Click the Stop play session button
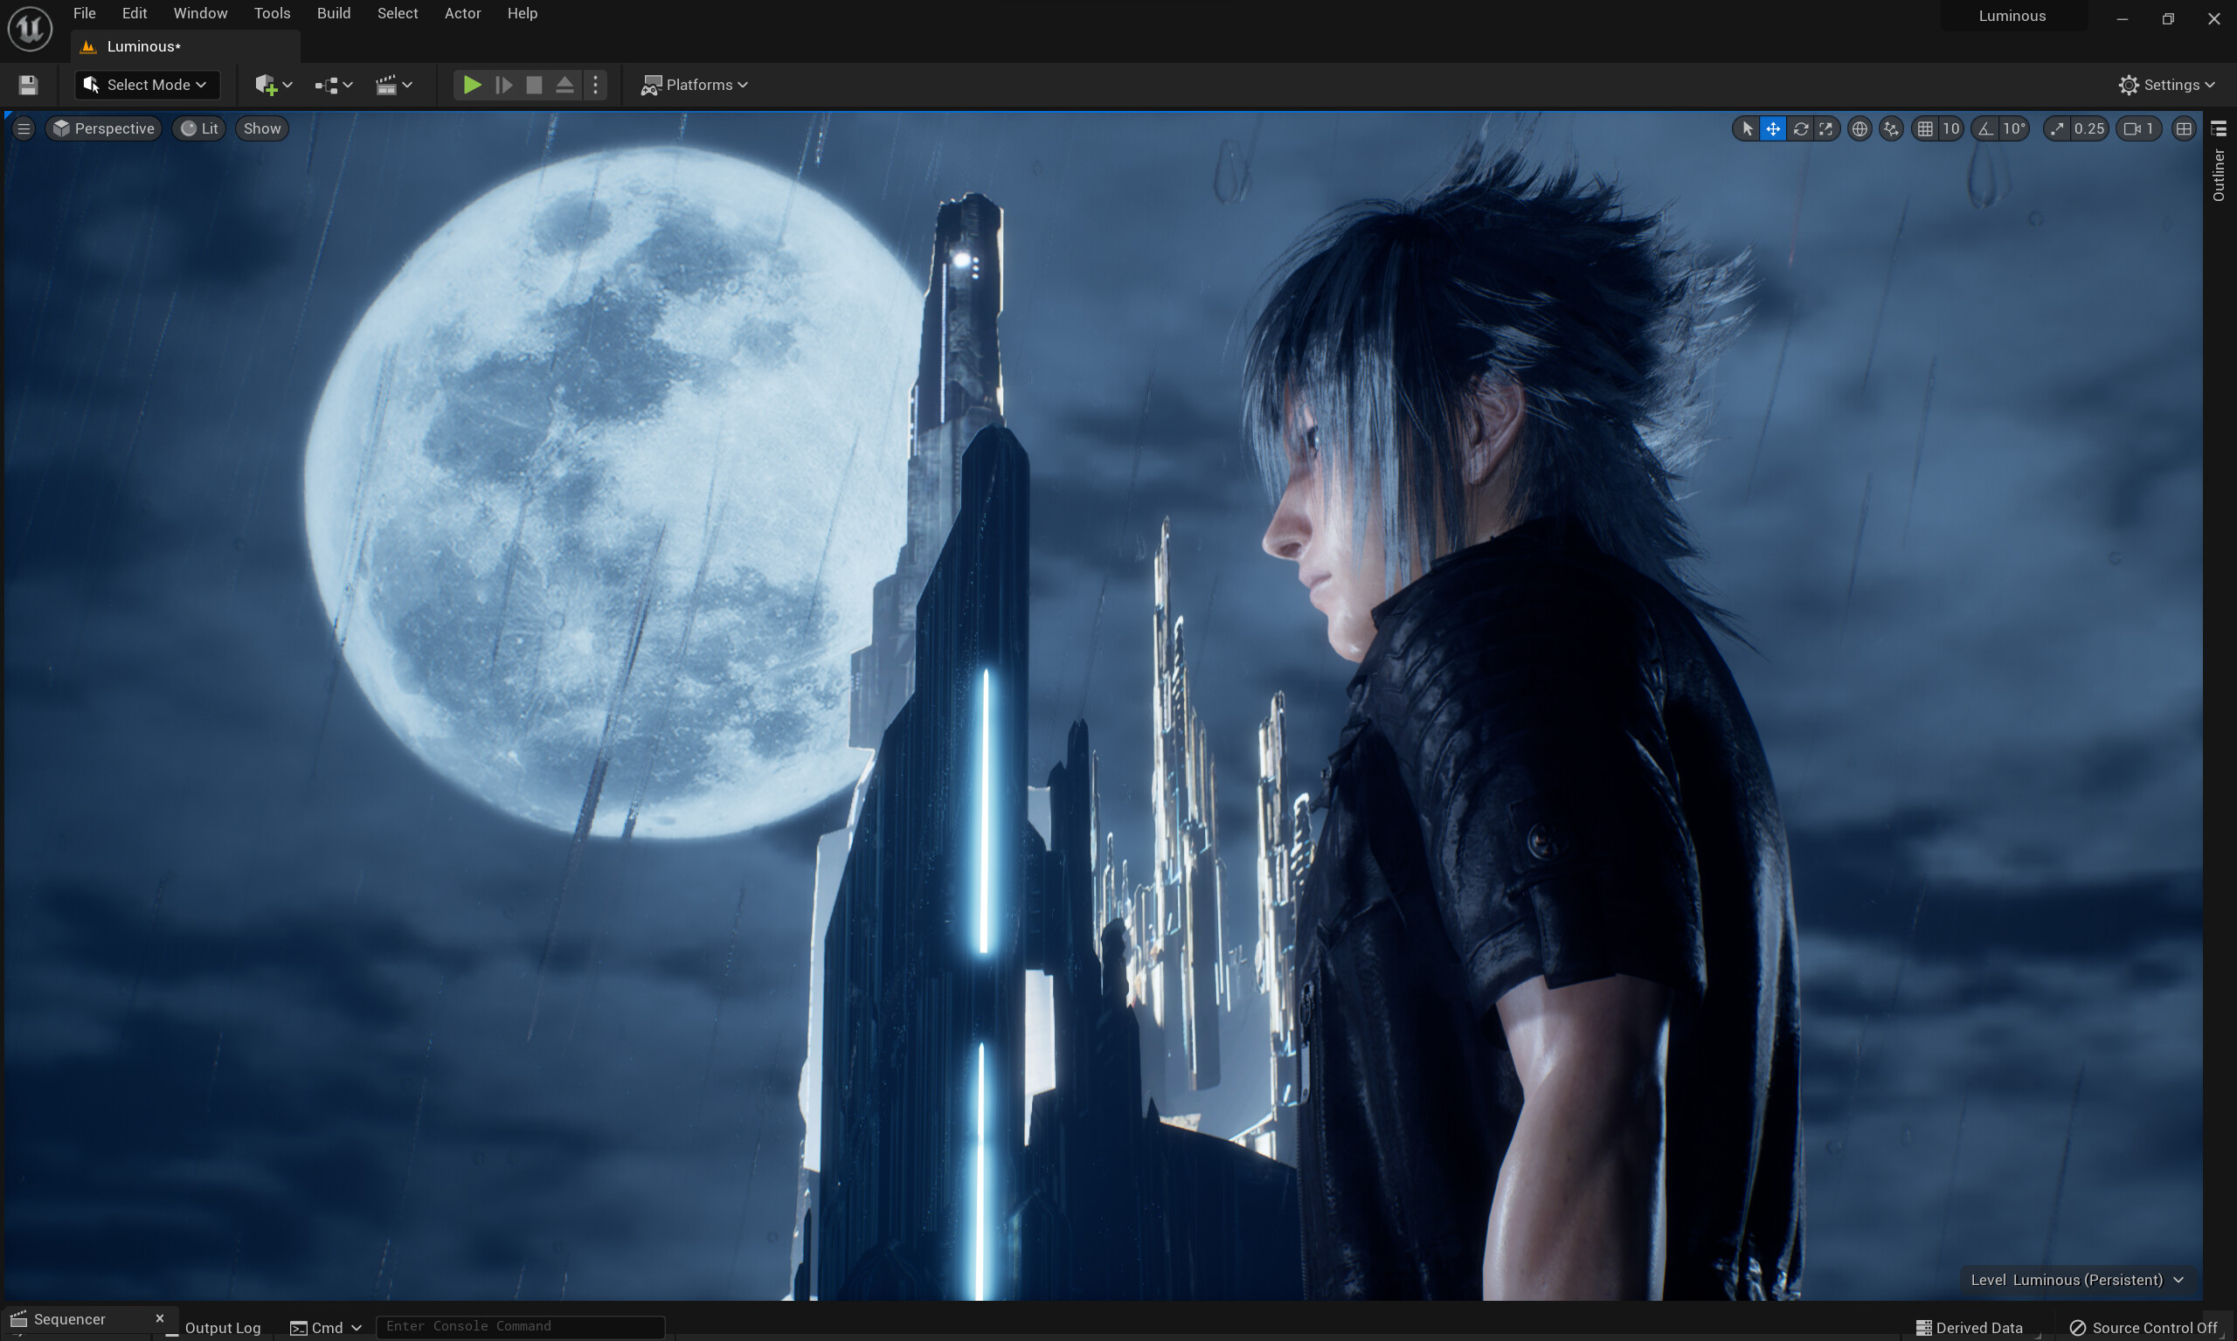 pos(534,85)
